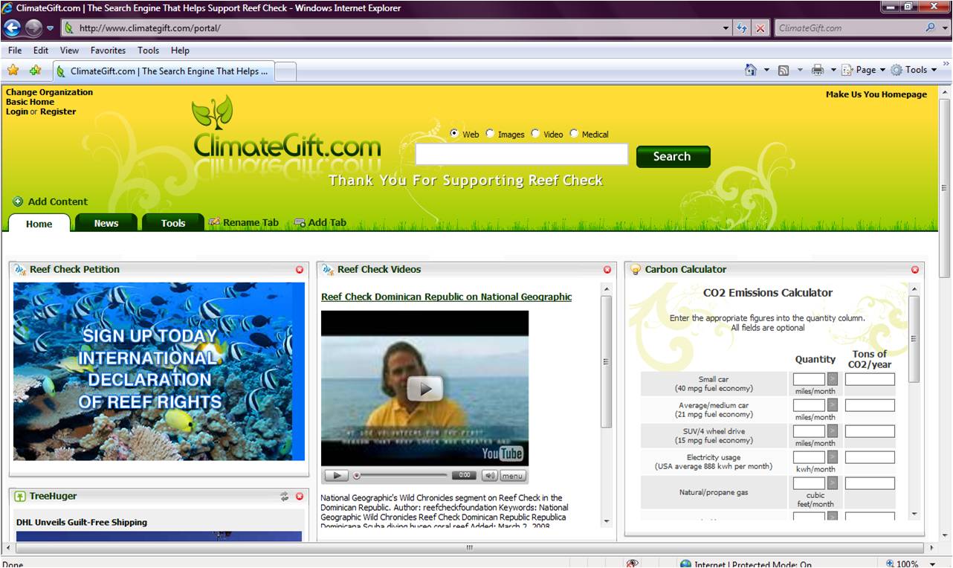Switch to the News tab

(106, 223)
